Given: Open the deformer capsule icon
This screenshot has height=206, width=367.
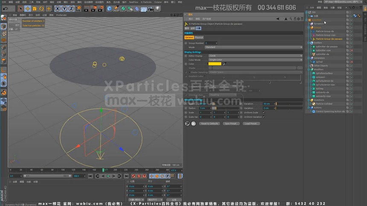Looking at the screenshot, I should (137, 9).
